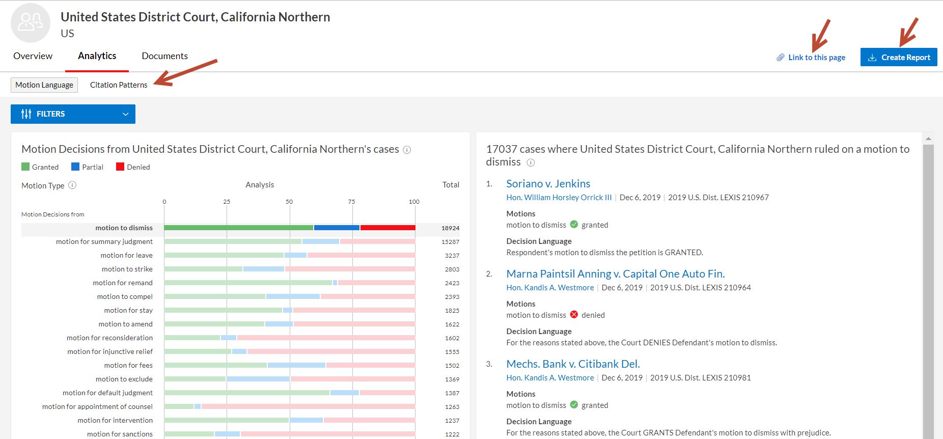Click citation 2019 U.S. Dist. LEXIS 210981
This screenshot has height=439, width=943.
[701, 378]
